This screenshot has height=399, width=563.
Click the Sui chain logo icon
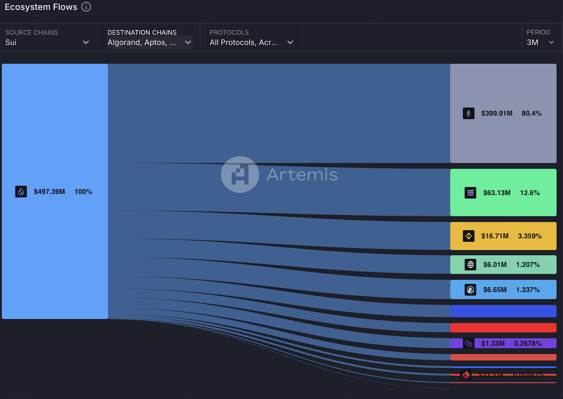point(21,192)
